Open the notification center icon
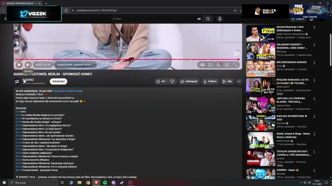The image size is (332, 186). (x=327, y=183)
